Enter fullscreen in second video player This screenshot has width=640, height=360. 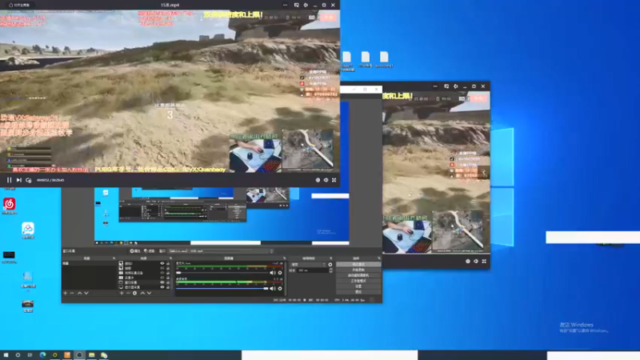point(484,262)
